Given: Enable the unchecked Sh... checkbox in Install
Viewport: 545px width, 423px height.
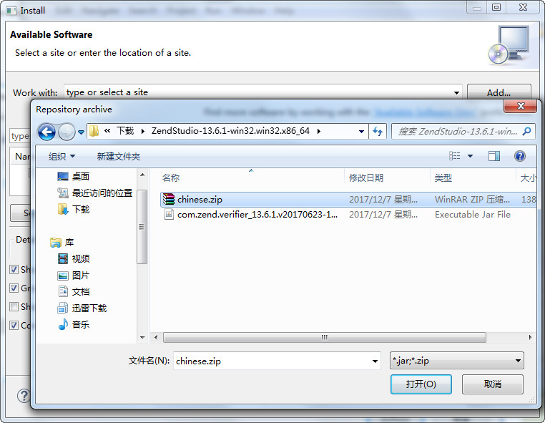Looking at the screenshot, I should 14,306.
